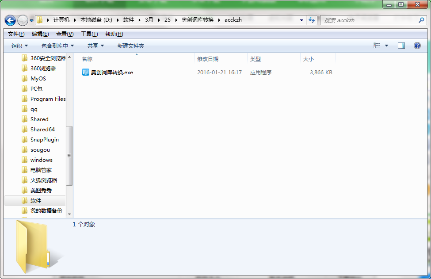Click the 火狐浏览器 folder icon
Screen dimensions: 431x279
click(x=24, y=180)
